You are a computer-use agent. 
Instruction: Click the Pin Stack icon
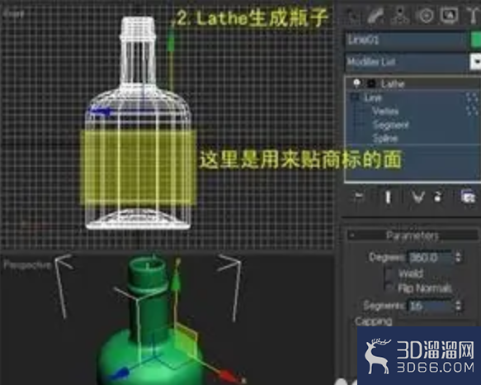coord(358,197)
